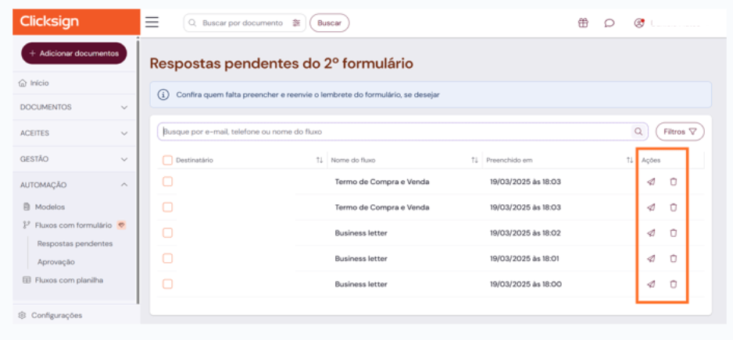733x340 pixels.
Task: Open the chat bubble icon
Action: pyautogui.click(x=610, y=23)
